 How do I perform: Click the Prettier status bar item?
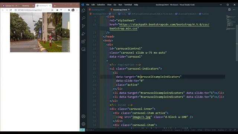click(x=222, y=130)
